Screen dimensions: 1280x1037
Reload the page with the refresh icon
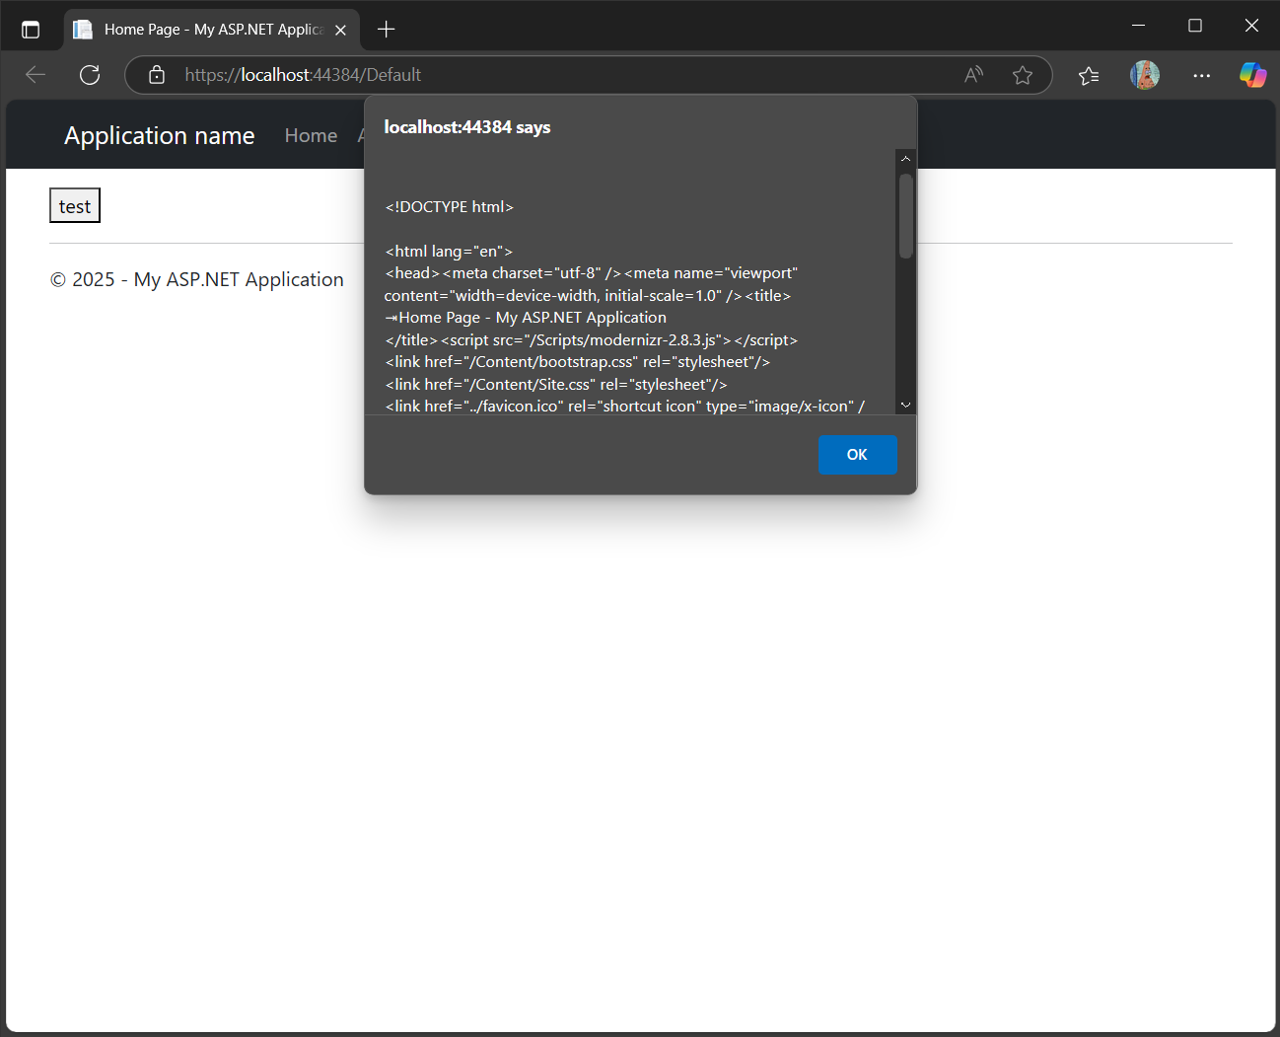[x=90, y=75]
